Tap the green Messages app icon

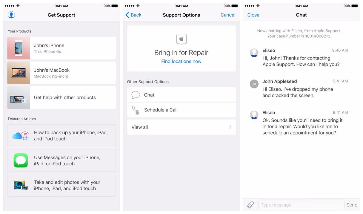click(x=21, y=160)
